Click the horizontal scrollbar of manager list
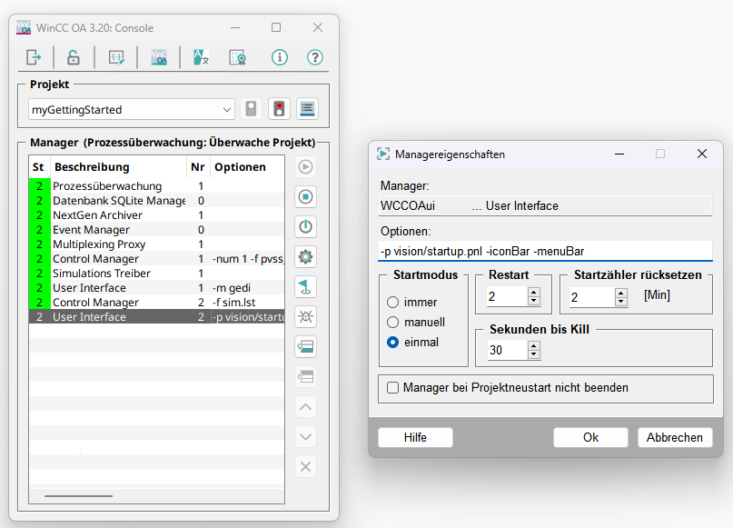The height and width of the screenshot is (528, 733). pos(78,495)
